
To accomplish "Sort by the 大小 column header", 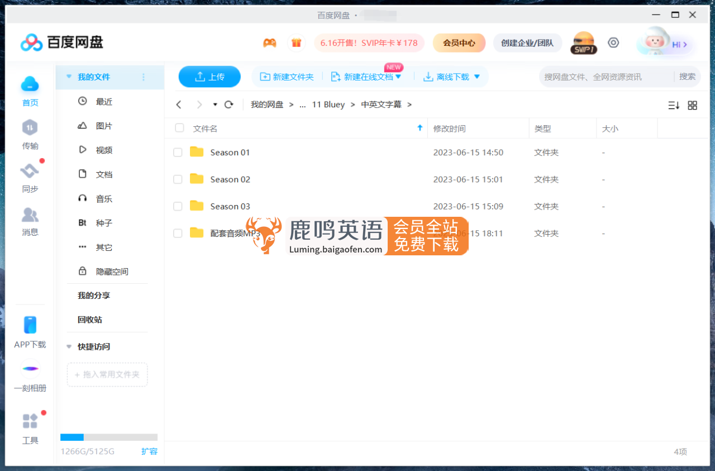I will 610,129.
